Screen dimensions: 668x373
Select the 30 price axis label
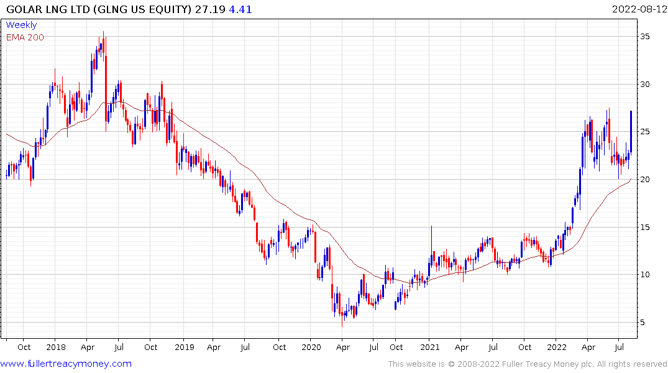click(644, 85)
